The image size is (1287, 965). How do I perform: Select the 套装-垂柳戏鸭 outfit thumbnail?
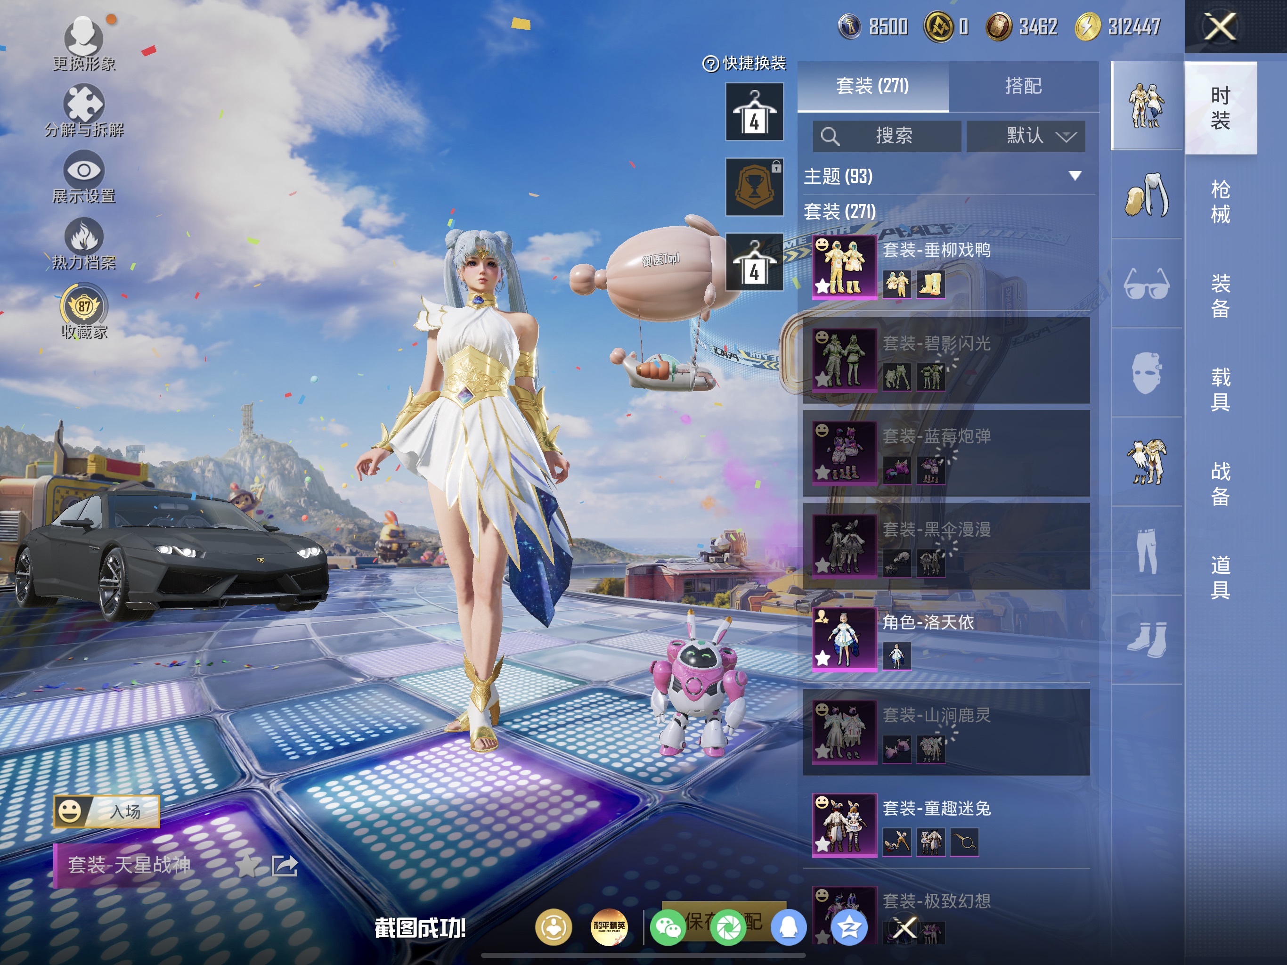(845, 267)
